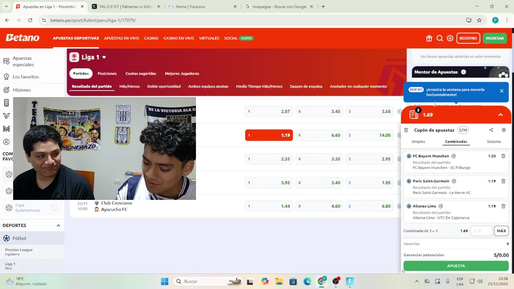514x289 pixels.
Task: Share the bet coupon
Action: click(x=491, y=130)
